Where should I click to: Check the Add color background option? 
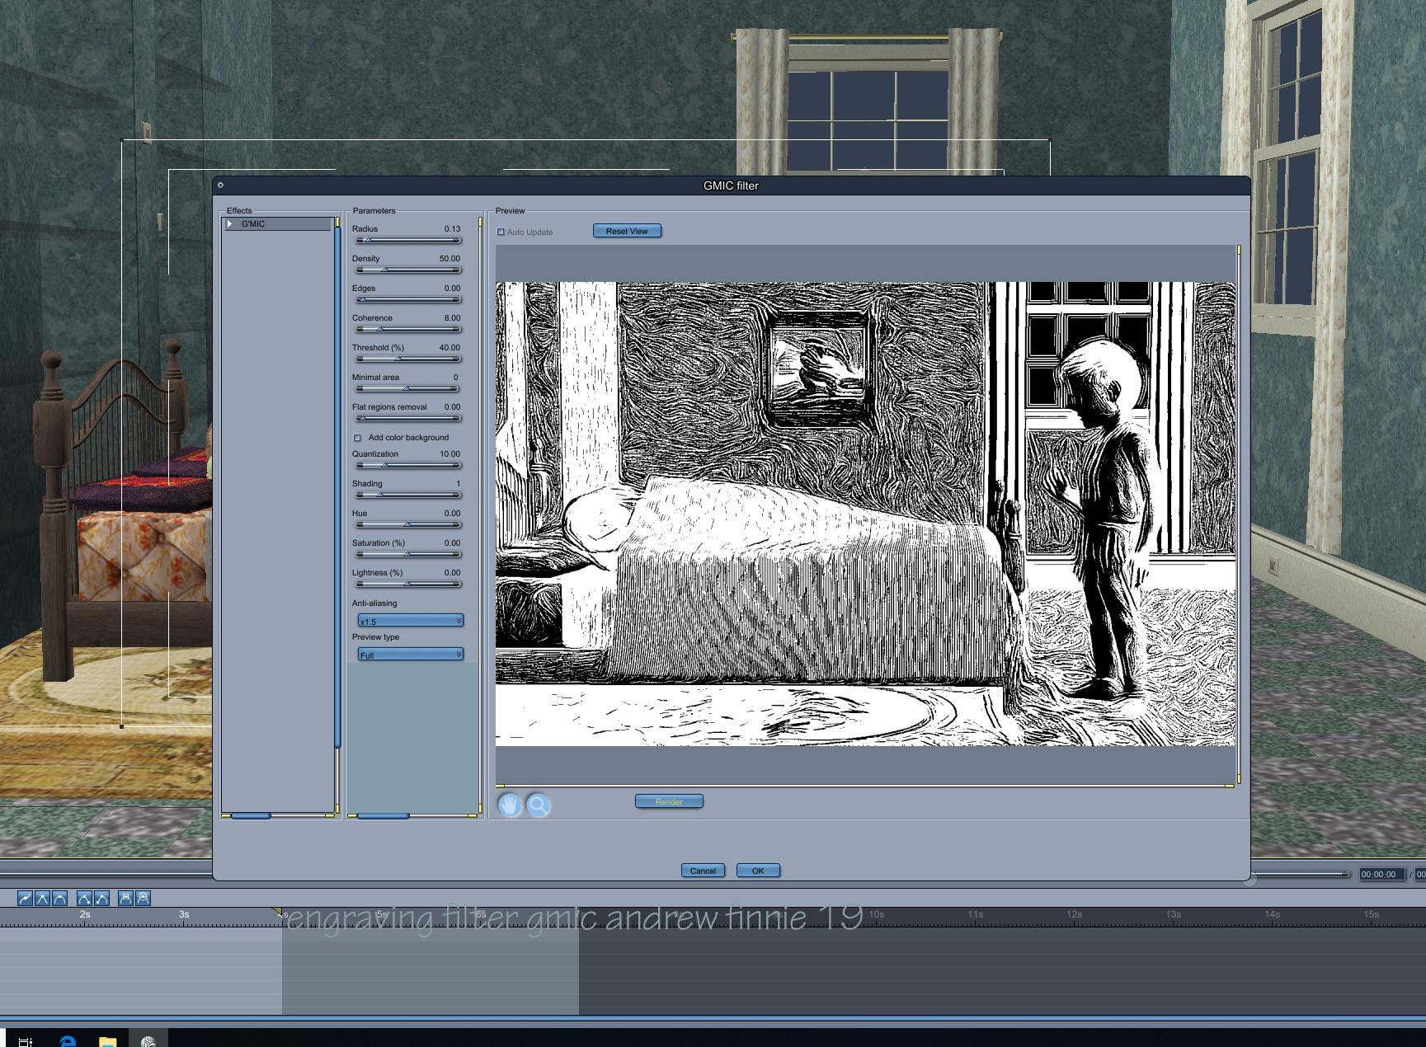tap(357, 438)
